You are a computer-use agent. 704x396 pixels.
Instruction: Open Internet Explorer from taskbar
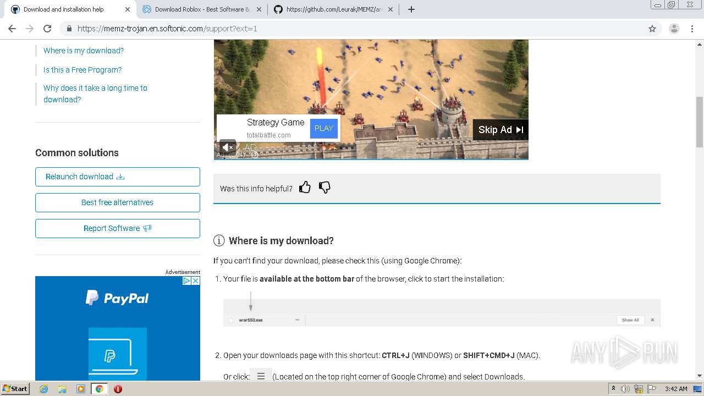(43, 389)
